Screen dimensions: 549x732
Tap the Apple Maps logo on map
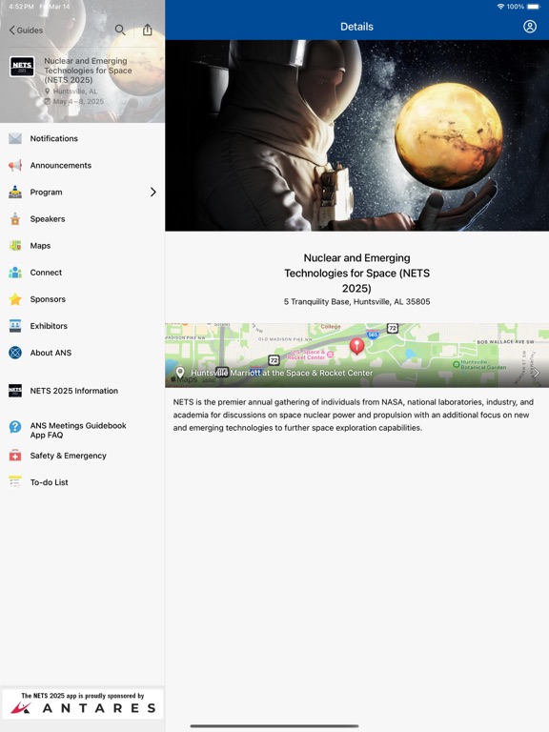point(184,379)
